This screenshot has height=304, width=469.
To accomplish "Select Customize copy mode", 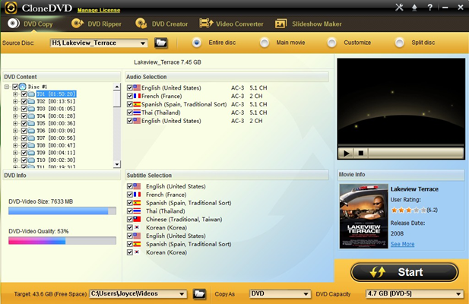I will click(x=331, y=43).
